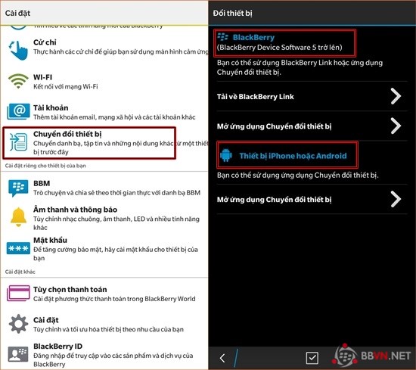
Task: Tap the Cài đặt khác section label
Action: [20, 272]
